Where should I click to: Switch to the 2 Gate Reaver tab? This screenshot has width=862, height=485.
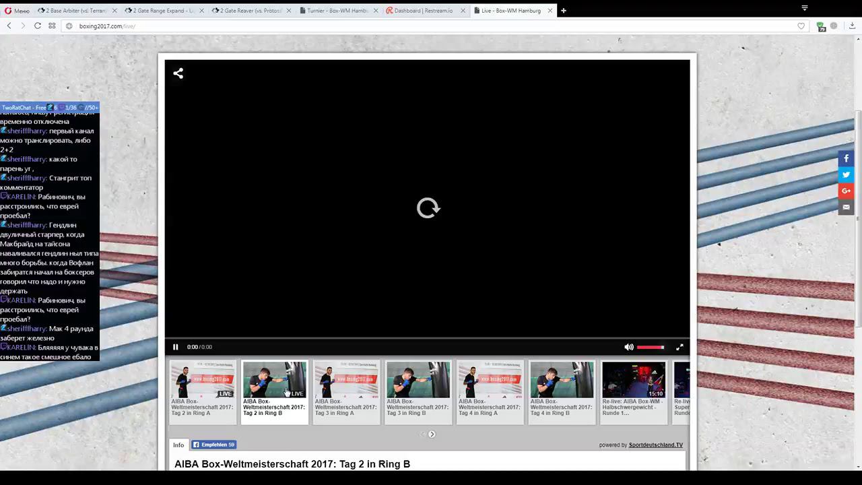tap(250, 11)
